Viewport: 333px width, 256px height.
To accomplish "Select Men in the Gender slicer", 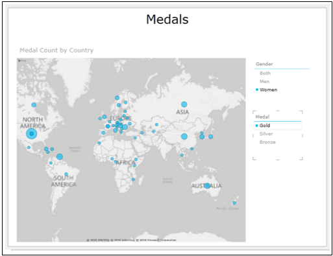I will [264, 82].
